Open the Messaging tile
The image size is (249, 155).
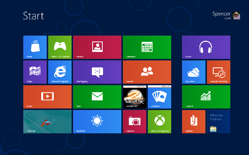(97, 72)
